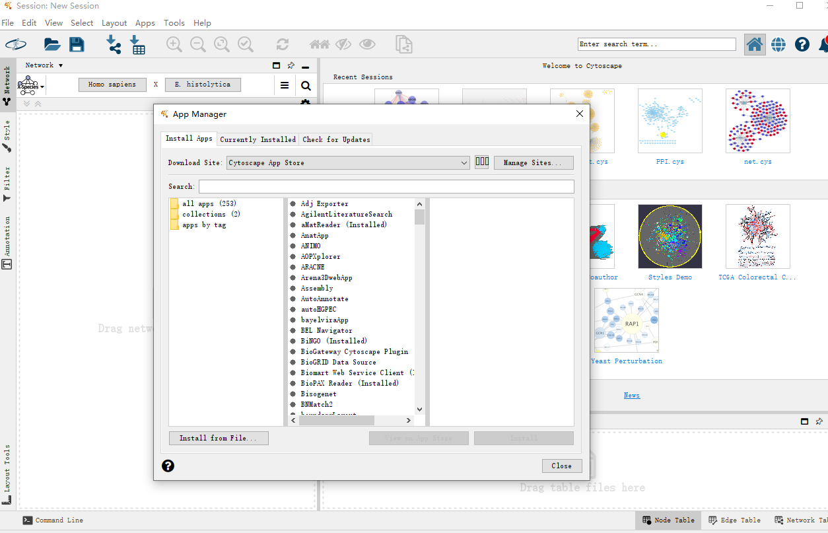This screenshot has width=828, height=533.
Task: Open the Annotation side tab
Action: tap(7, 242)
